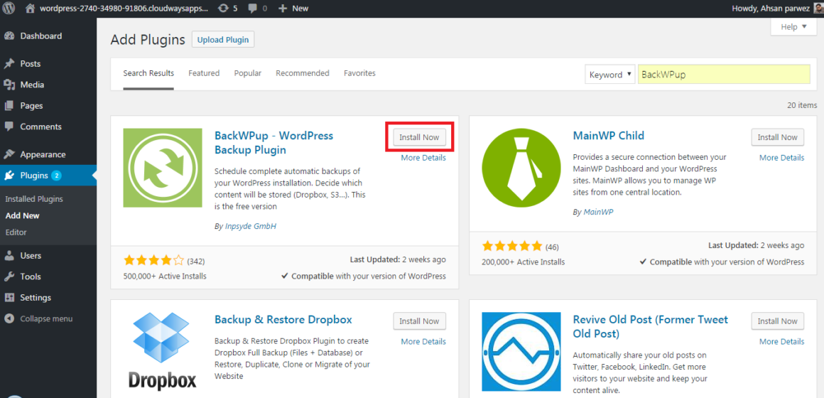
Task: Click the Upload Plugin button
Action: click(223, 39)
